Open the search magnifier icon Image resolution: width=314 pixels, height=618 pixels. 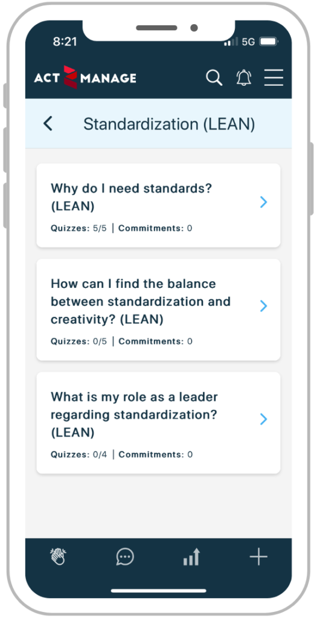(214, 77)
